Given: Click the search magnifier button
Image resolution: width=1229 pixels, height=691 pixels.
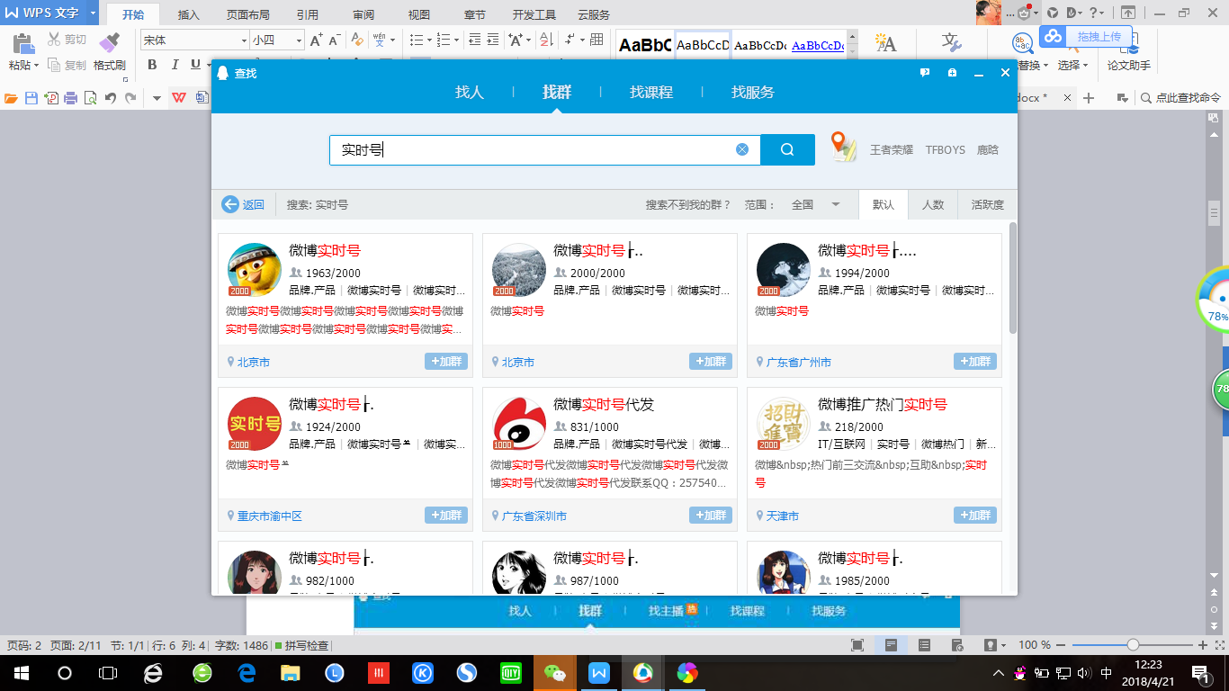Looking at the screenshot, I should pyautogui.click(x=787, y=150).
